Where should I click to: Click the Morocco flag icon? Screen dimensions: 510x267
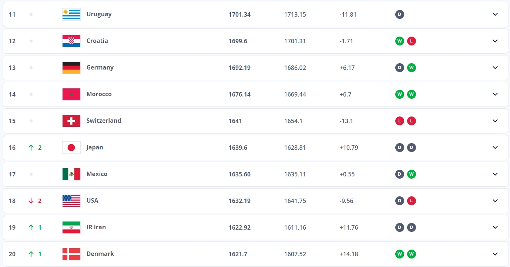(x=71, y=94)
